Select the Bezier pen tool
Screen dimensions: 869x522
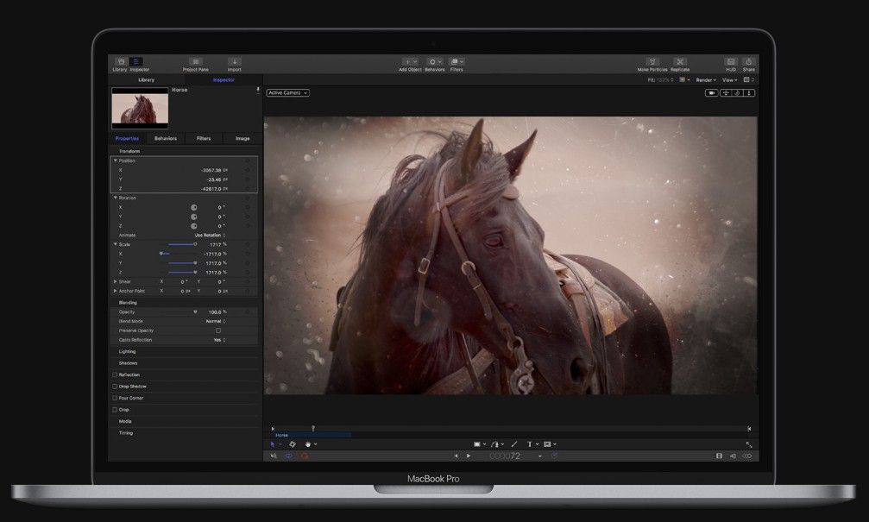click(x=495, y=443)
